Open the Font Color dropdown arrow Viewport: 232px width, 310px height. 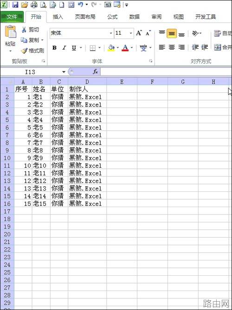coord(132,48)
